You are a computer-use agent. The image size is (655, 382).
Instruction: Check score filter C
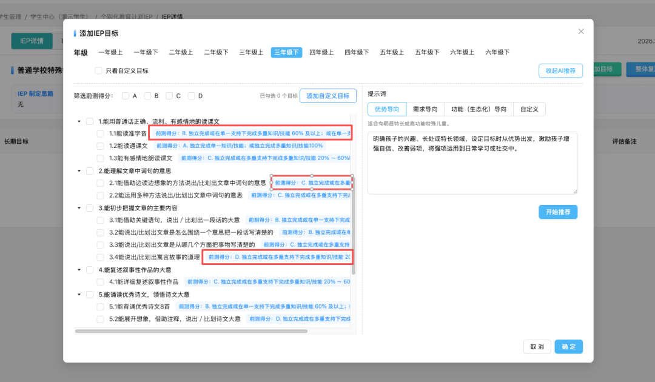tap(169, 96)
